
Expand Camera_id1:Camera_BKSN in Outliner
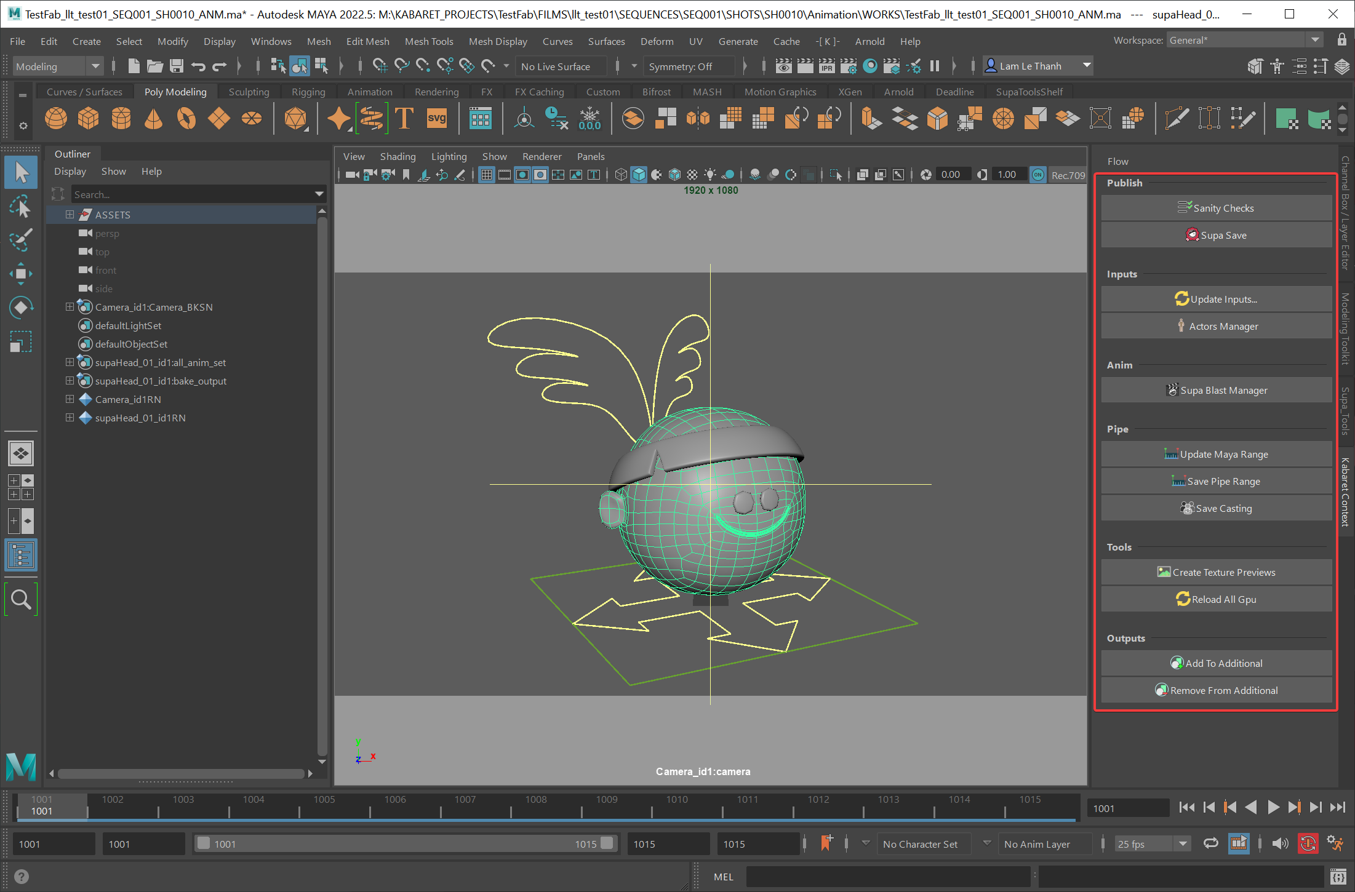(x=70, y=307)
